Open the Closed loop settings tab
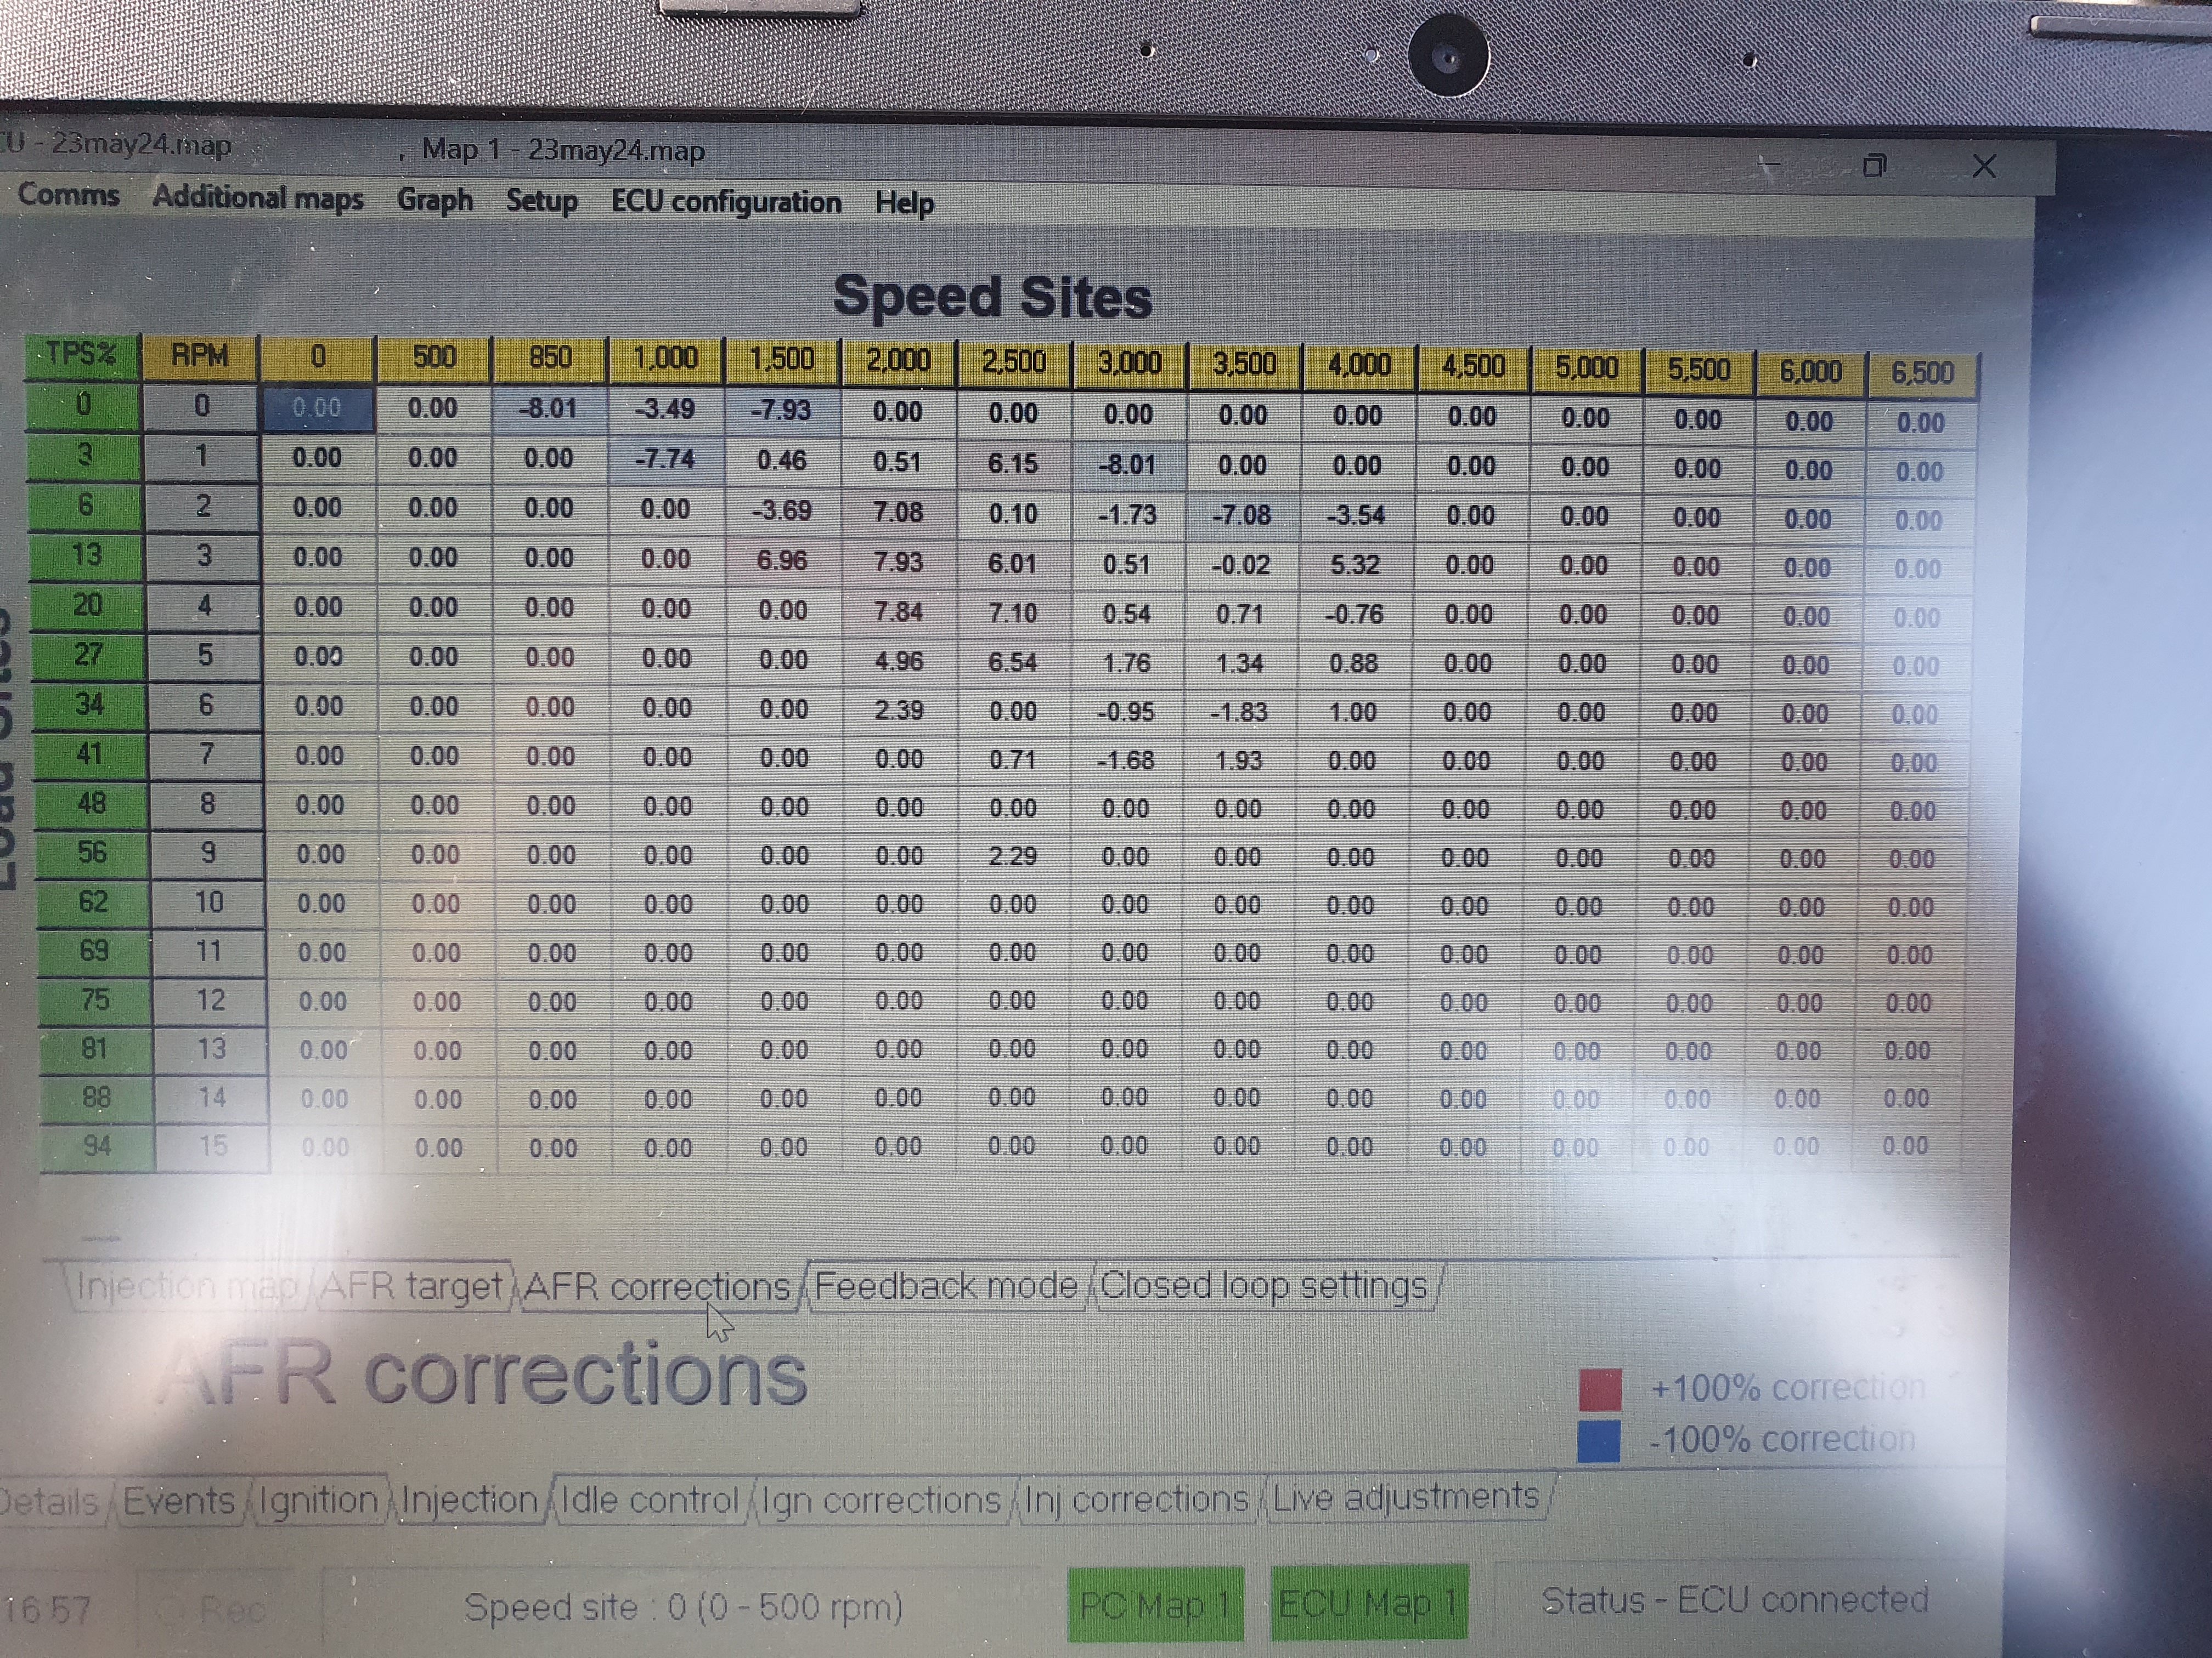Viewport: 2212px width, 1658px height. pyautogui.click(x=1264, y=1285)
